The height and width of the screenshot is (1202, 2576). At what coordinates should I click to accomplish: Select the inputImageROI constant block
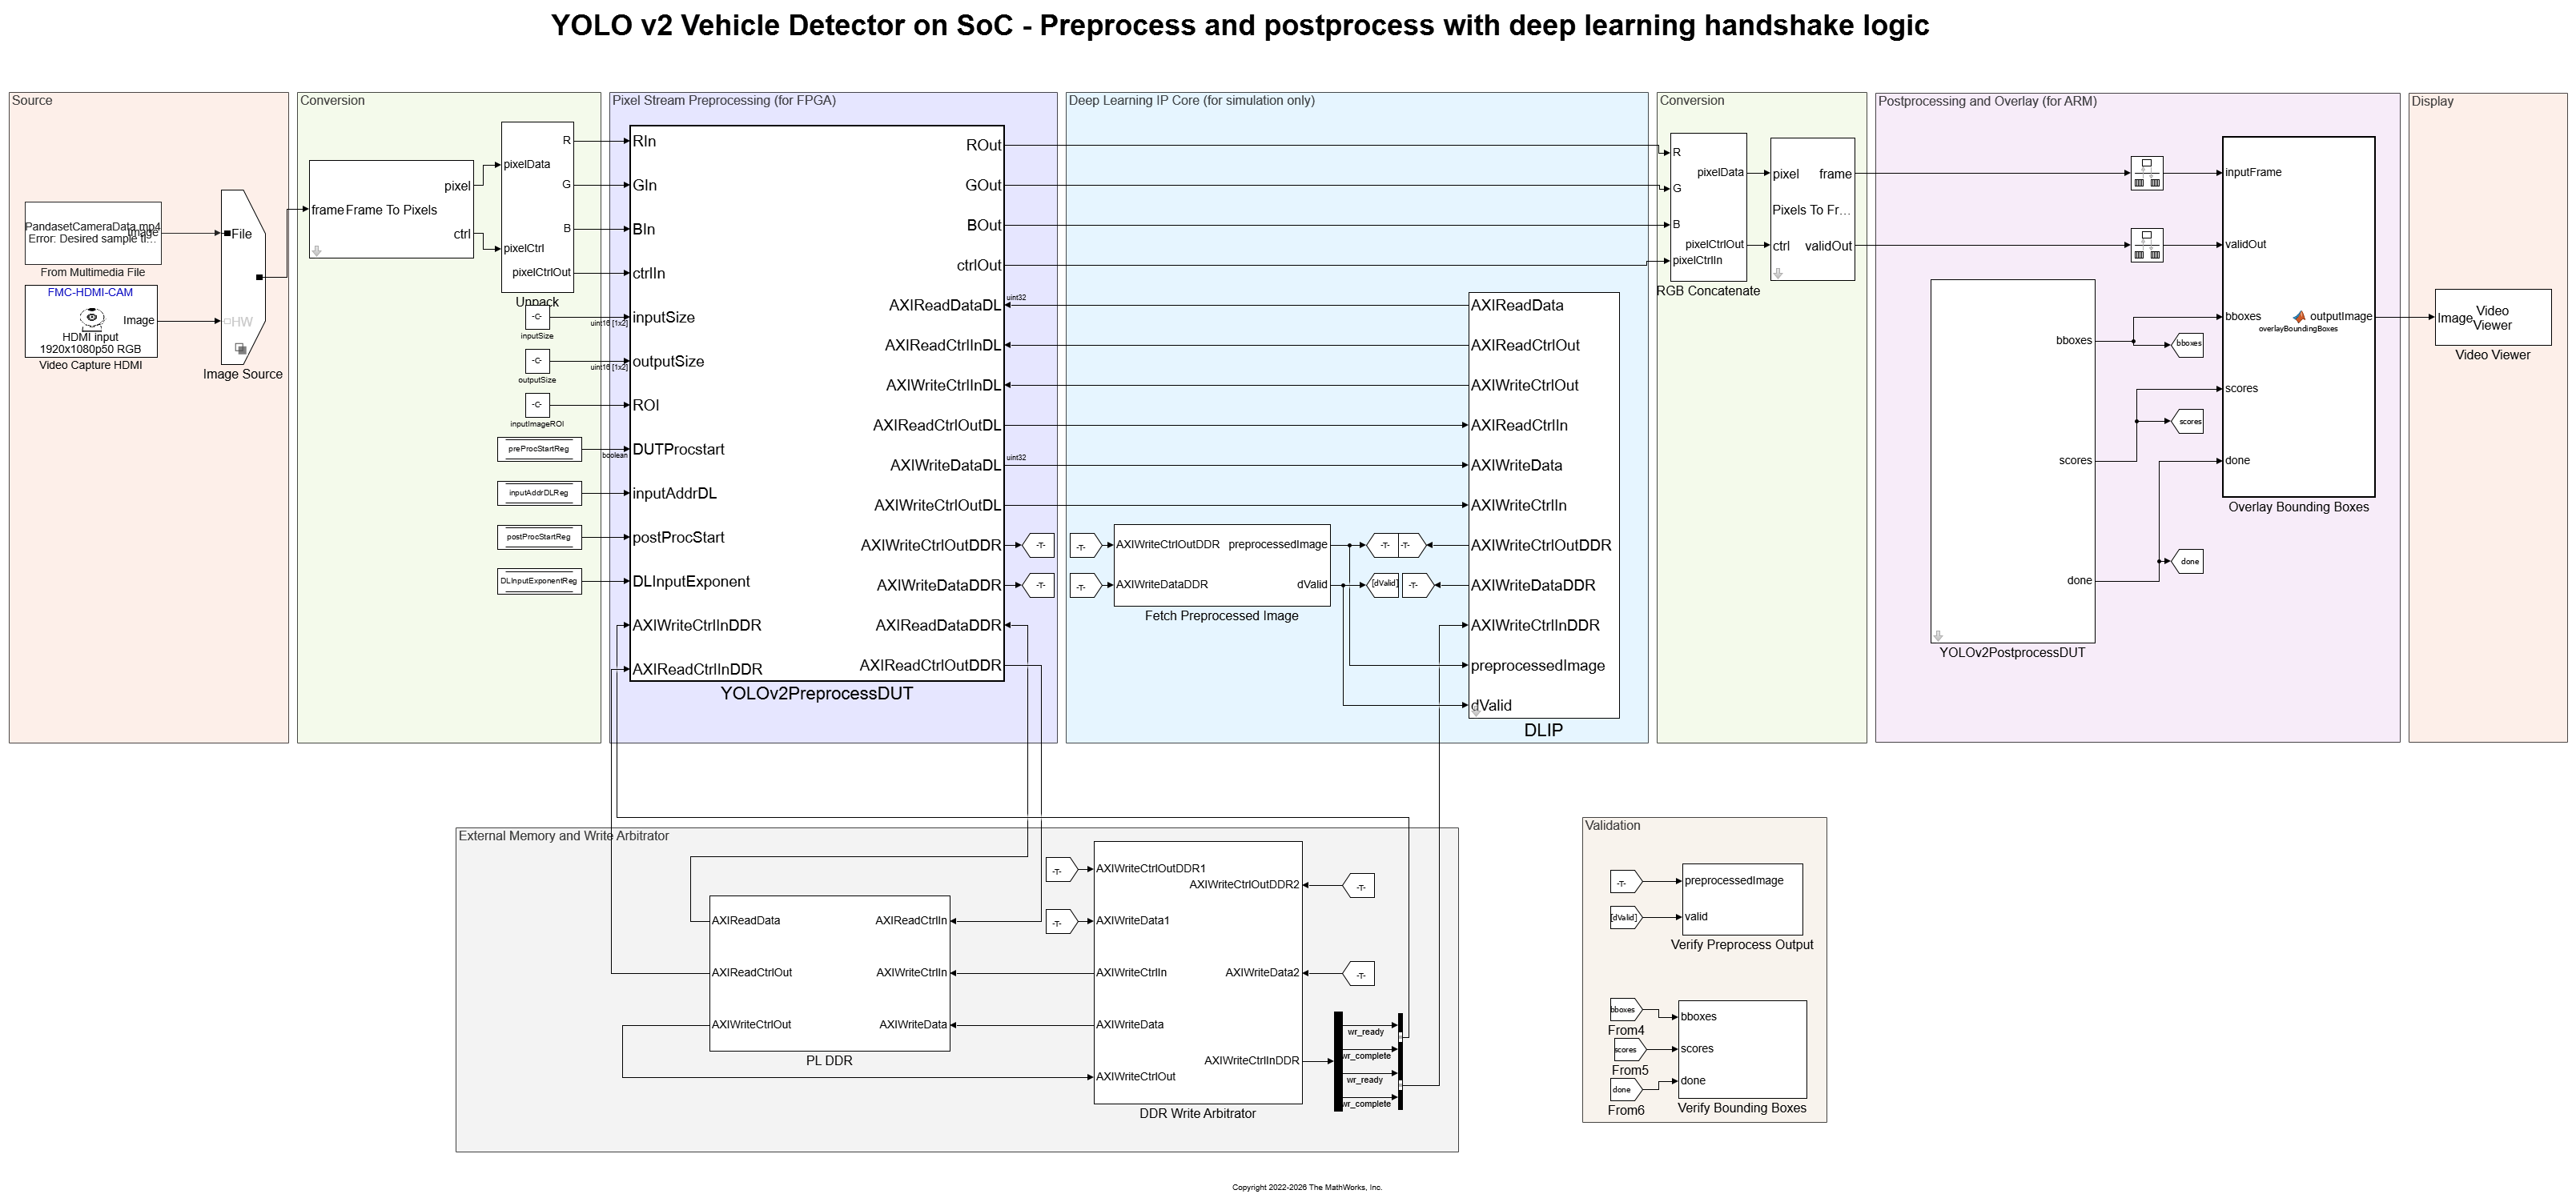coord(537,405)
